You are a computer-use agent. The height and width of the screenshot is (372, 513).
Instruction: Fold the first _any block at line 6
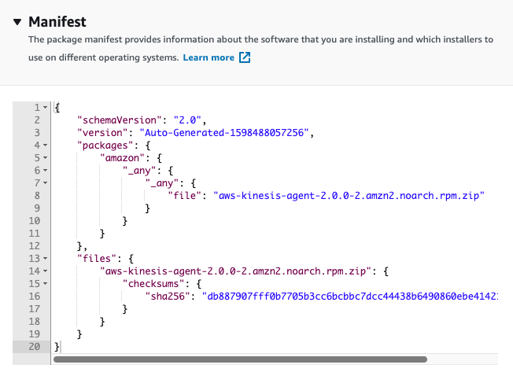point(45,171)
